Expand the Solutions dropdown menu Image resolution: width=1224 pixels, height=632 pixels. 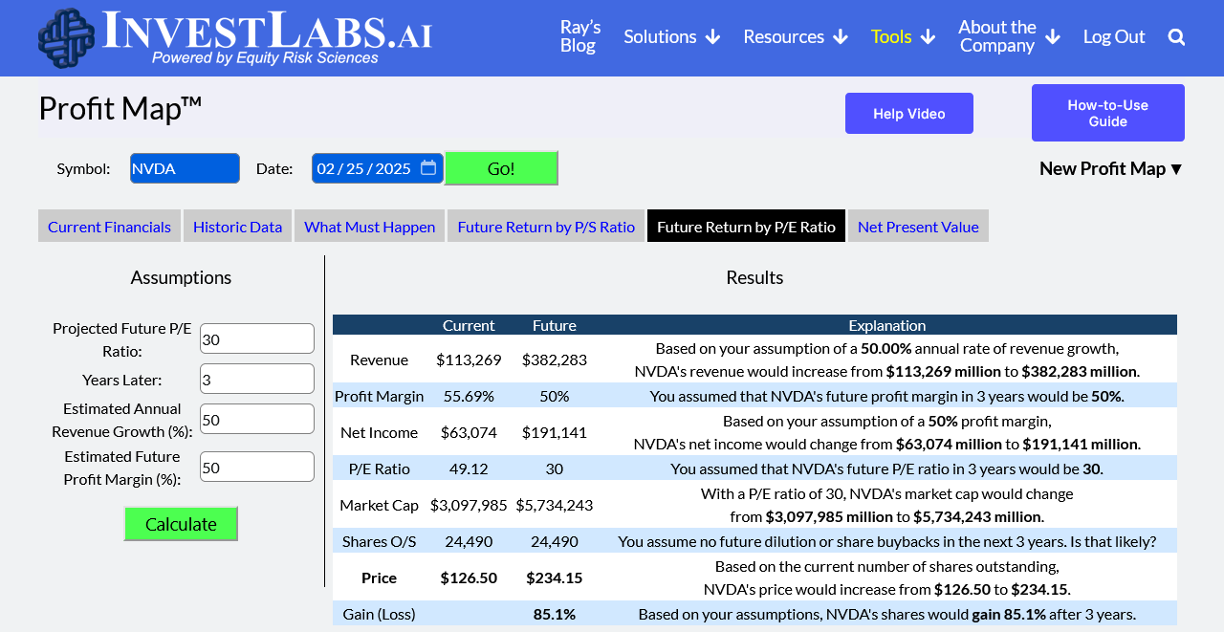[x=671, y=36]
